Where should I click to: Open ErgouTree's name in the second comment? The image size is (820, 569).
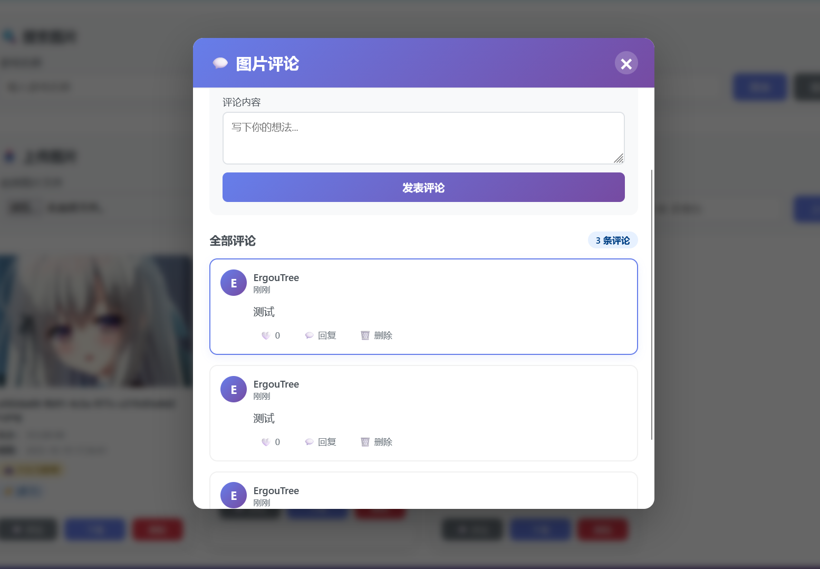[276, 384]
